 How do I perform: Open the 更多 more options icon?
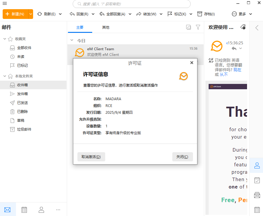pyautogui.click(x=234, y=14)
